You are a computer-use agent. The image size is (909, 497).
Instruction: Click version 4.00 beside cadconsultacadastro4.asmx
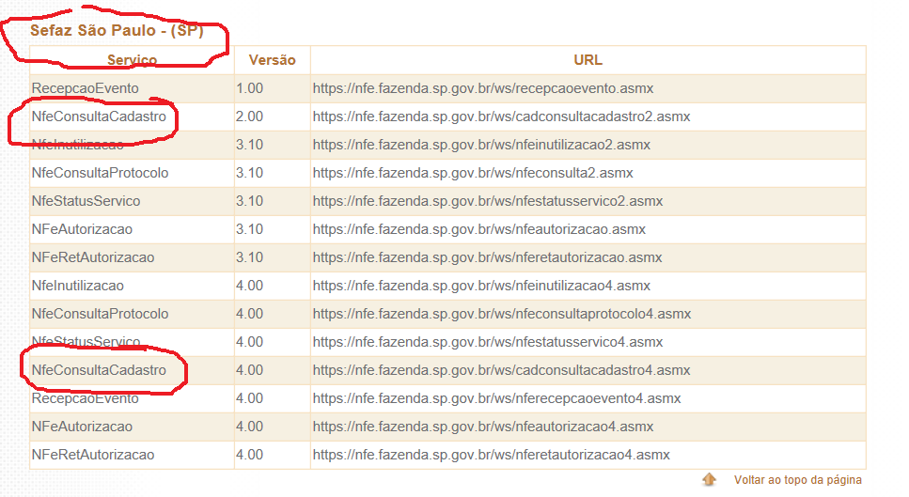click(x=249, y=370)
